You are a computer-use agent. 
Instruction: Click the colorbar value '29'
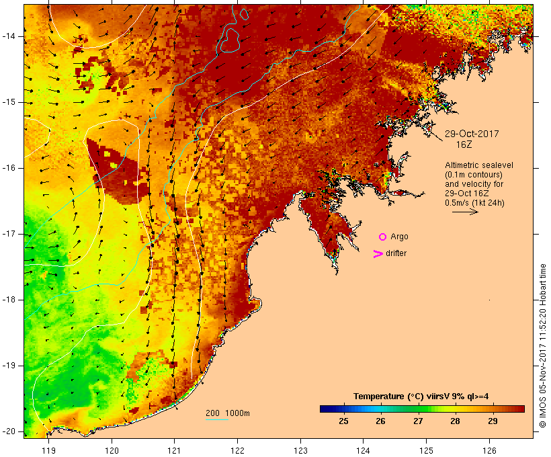click(x=493, y=421)
